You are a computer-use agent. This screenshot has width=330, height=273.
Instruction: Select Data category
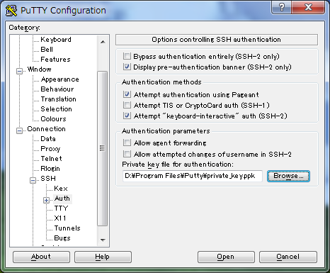click(x=48, y=139)
